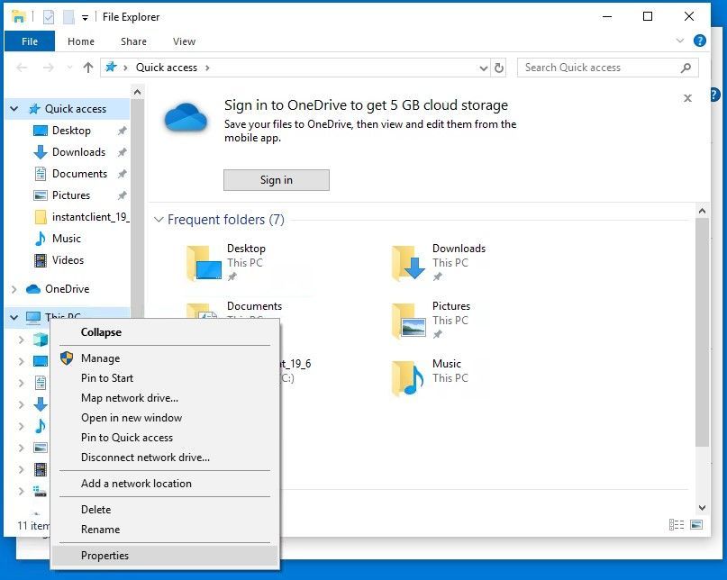
Task: Click Quick access in the address breadcrumb
Action: coord(167,68)
